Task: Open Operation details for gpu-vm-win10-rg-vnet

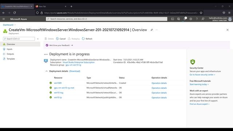Action: tap(159, 88)
